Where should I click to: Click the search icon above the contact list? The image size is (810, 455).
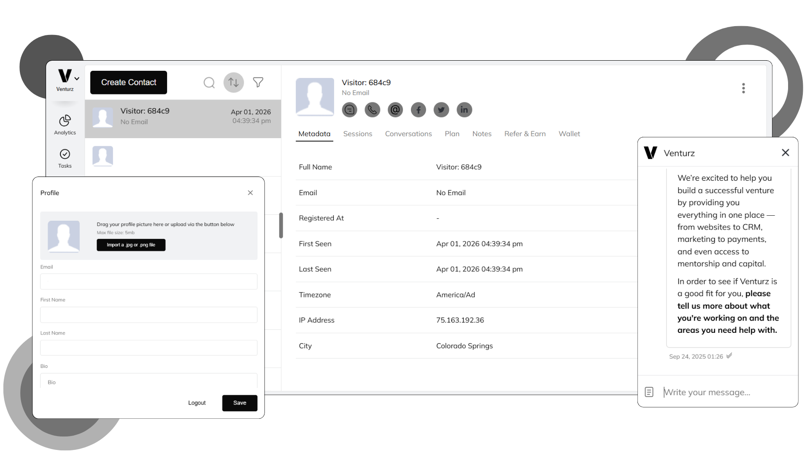click(x=209, y=83)
